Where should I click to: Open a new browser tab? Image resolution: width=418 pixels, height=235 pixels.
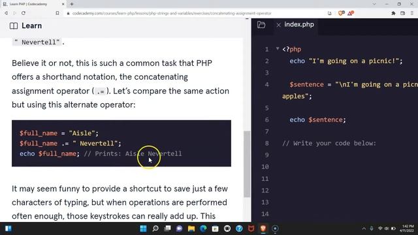[x=72, y=4]
